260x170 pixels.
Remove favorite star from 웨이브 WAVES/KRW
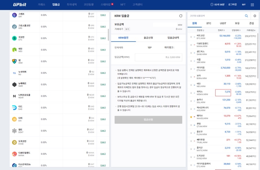point(191,117)
